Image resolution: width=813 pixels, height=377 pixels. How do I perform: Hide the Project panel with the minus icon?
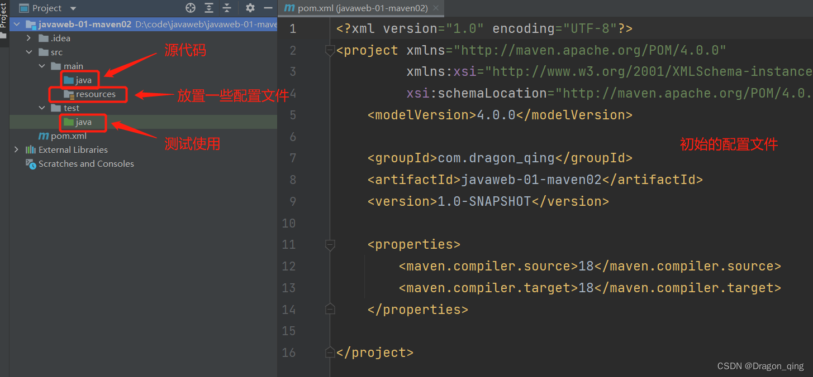pyautogui.click(x=268, y=8)
